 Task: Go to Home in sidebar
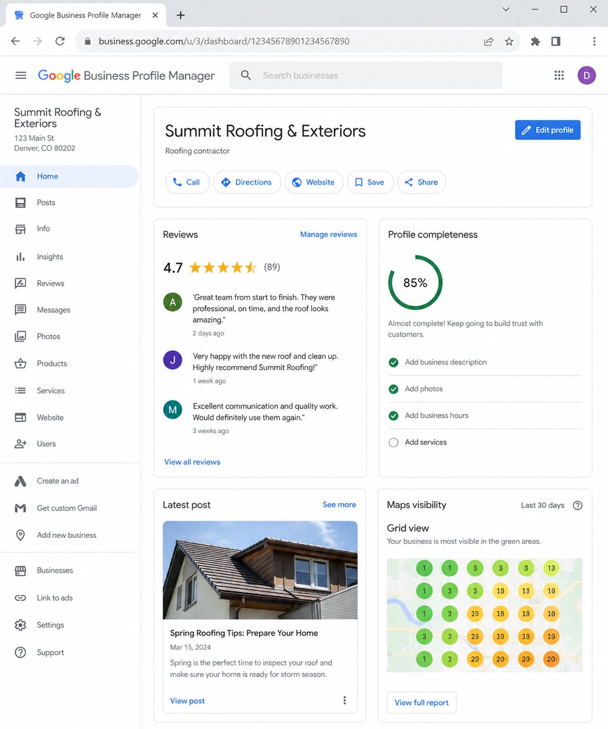tap(69, 176)
